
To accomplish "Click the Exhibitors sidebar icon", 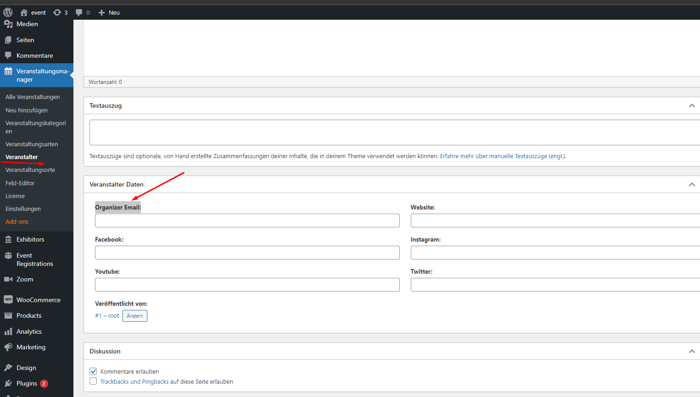I will click(x=8, y=239).
